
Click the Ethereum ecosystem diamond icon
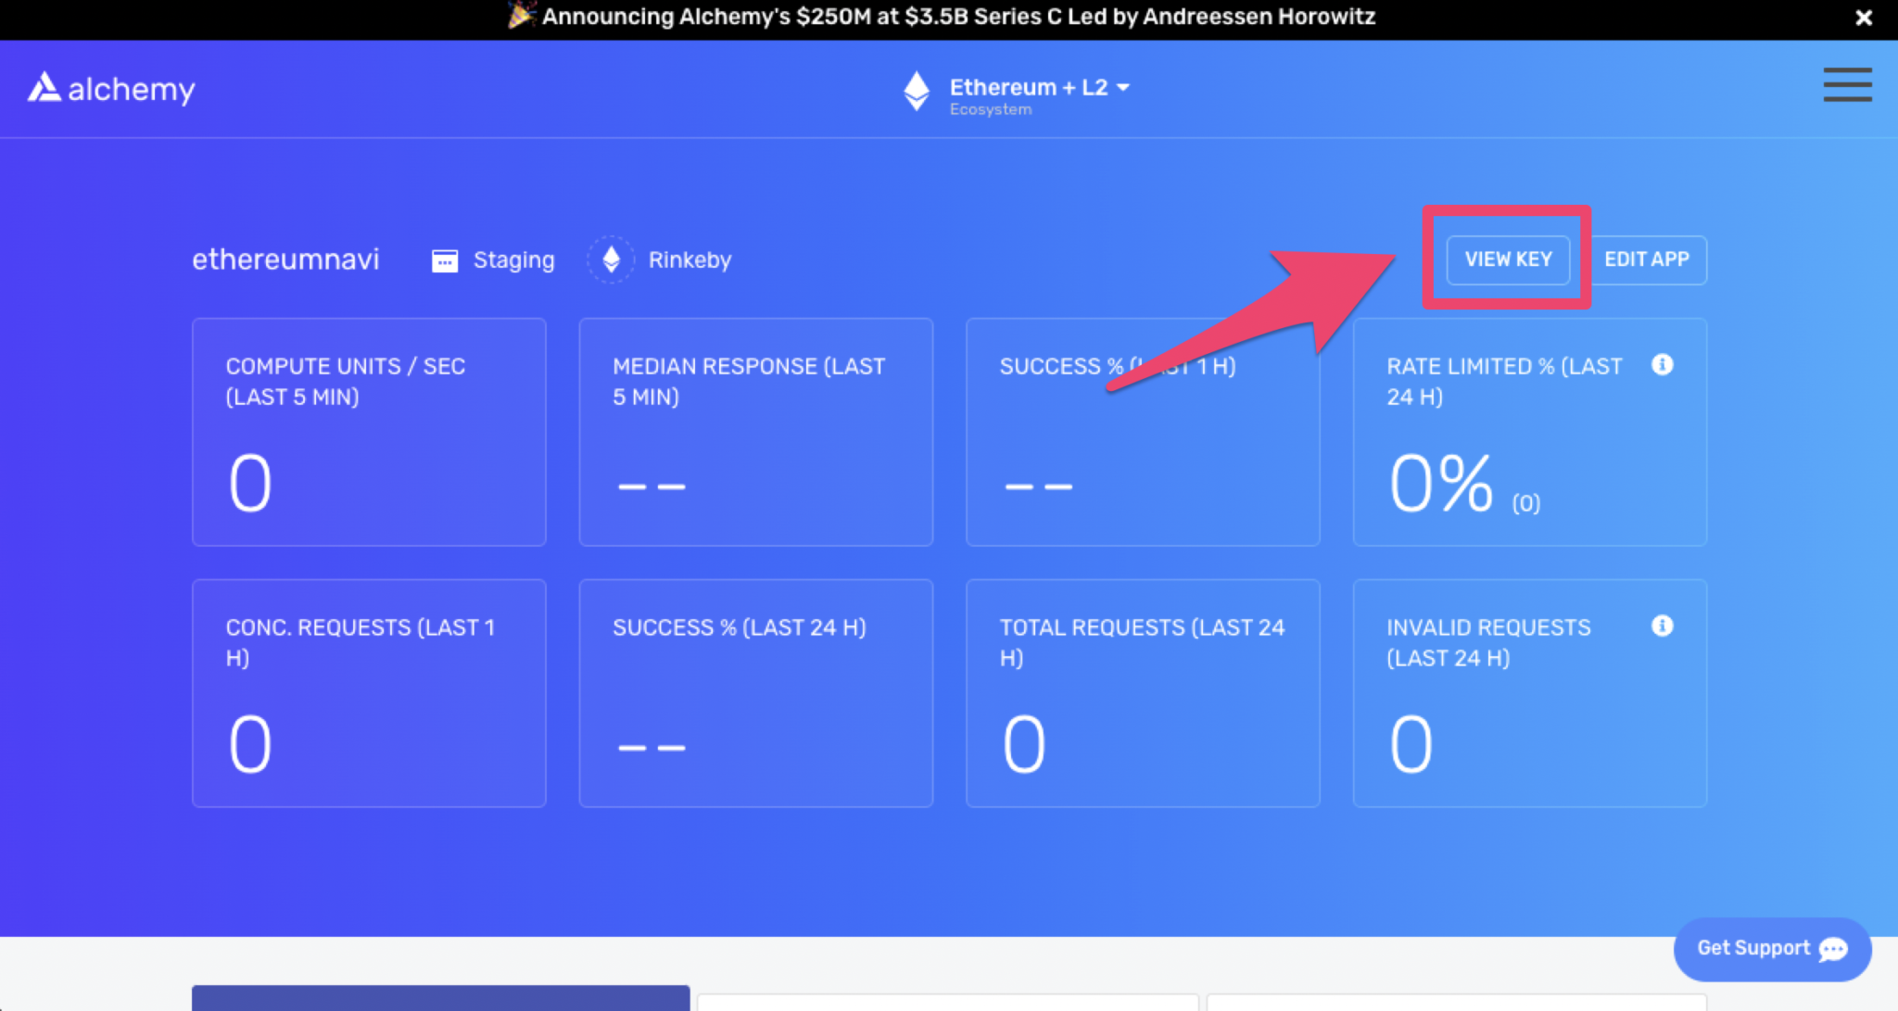click(x=917, y=92)
